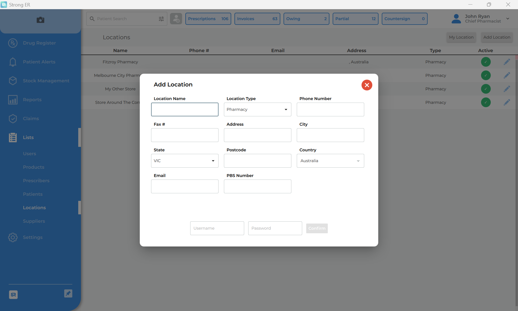Focus the Postcode field
The image size is (518, 311).
point(258,161)
